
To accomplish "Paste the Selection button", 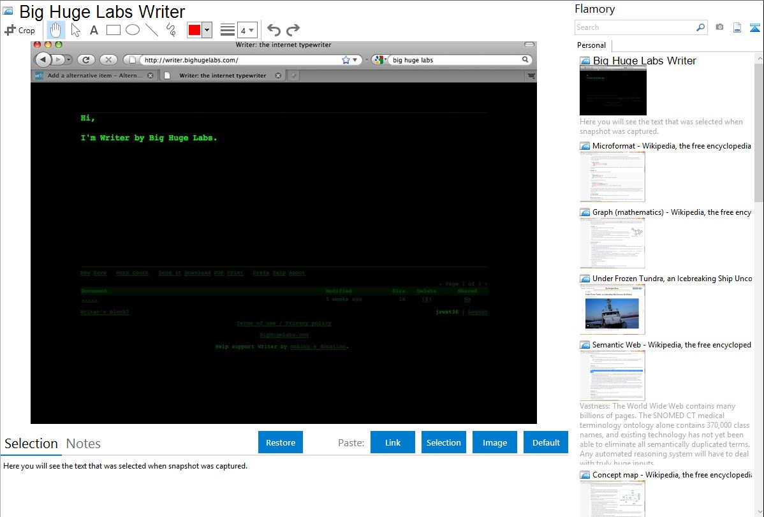I will [x=443, y=442].
